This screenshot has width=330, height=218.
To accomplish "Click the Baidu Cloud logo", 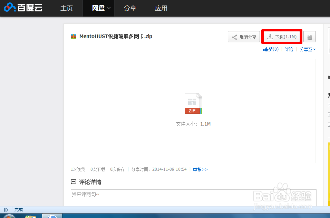I will click(x=22, y=8).
